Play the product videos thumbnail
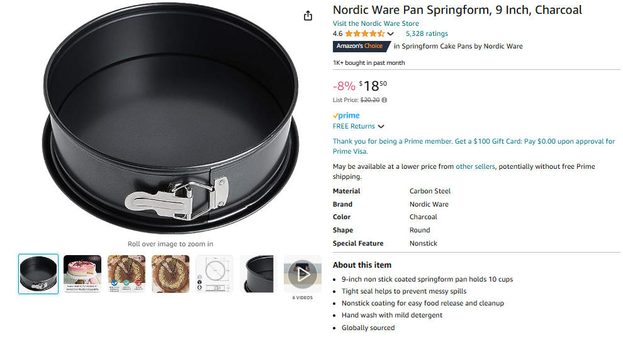 click(302, 274)
